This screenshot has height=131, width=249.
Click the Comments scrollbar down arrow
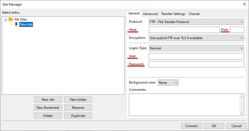[241, 113]
